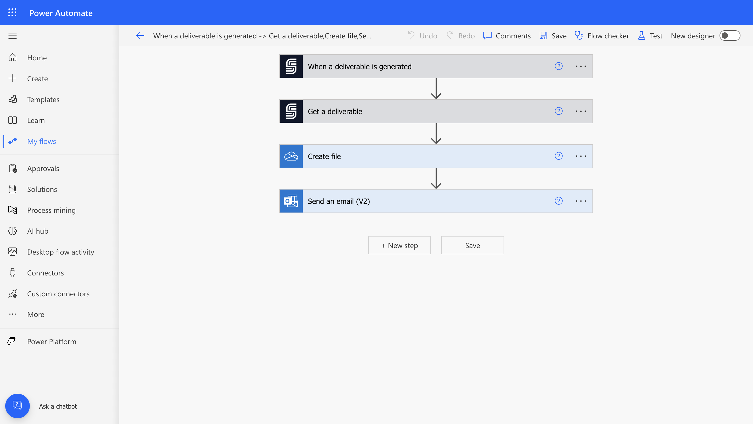Open Connectors in the sidebar
753x424 pixels.
pos(45,273)
